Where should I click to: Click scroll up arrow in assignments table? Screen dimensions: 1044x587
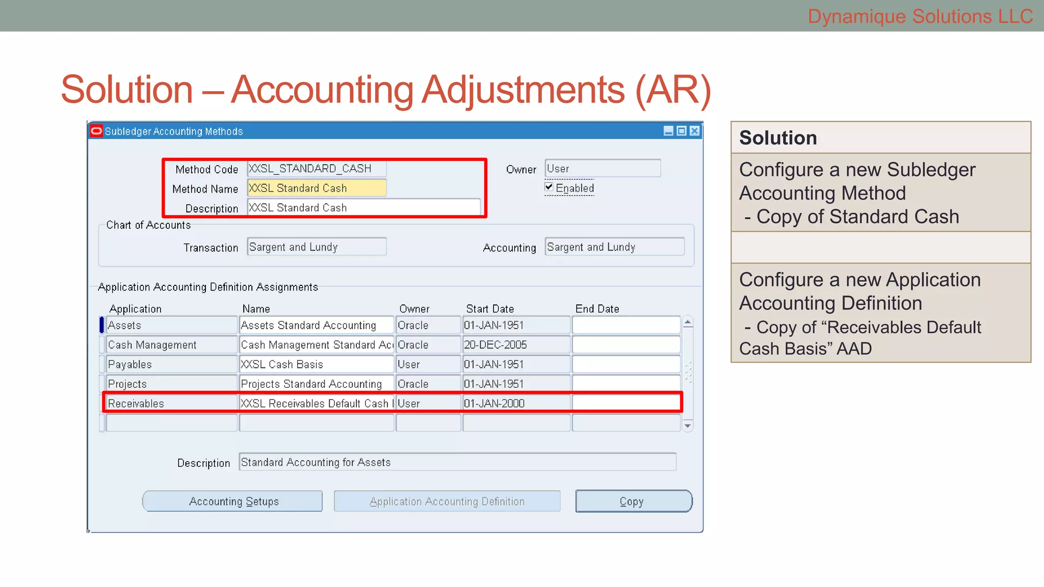pos(688,322)
